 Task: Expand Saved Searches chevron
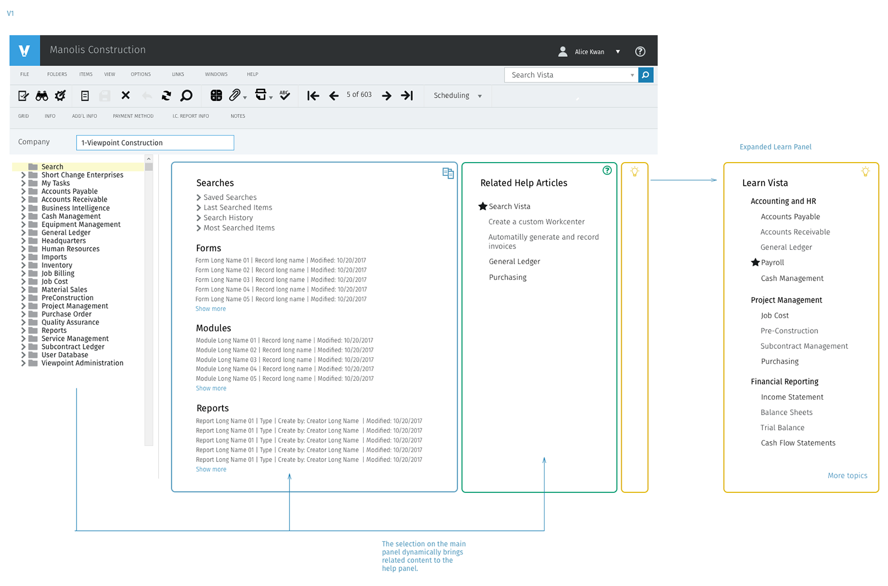[x=198, y=197]
